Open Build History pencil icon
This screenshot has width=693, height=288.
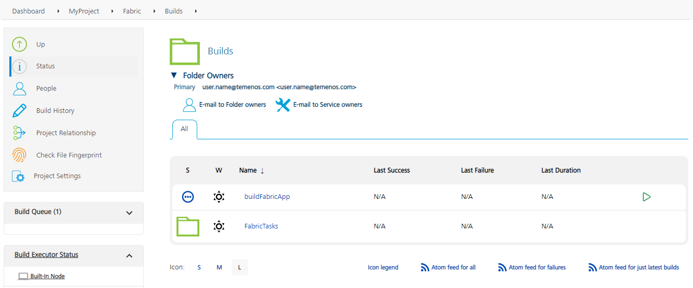[x=20, y=111]
